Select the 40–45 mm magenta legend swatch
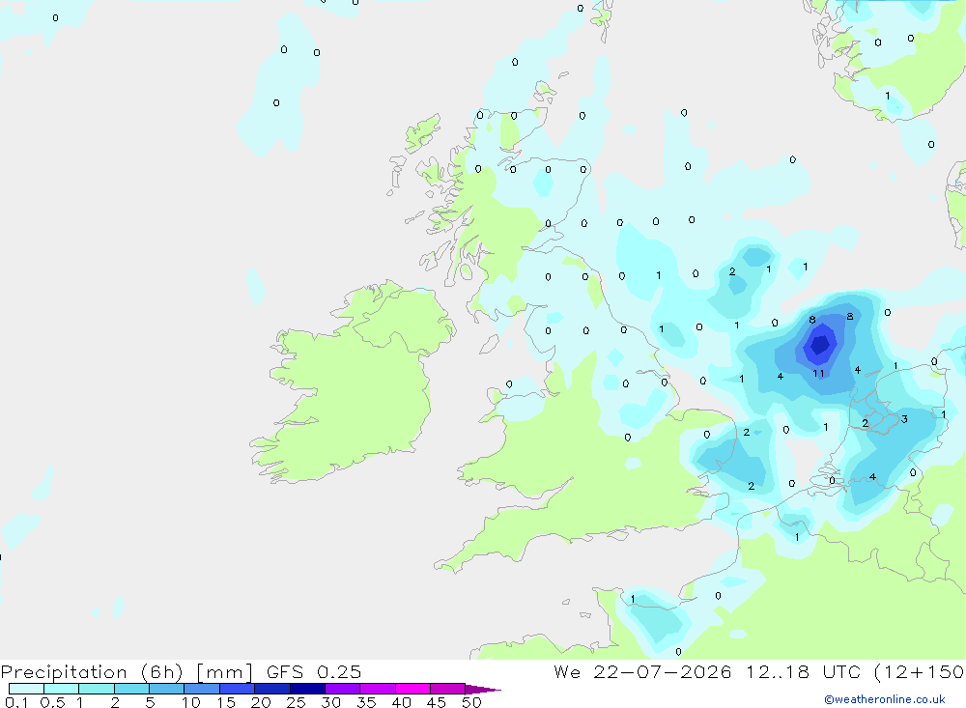966x708 pixels. [x=412, y=689]
